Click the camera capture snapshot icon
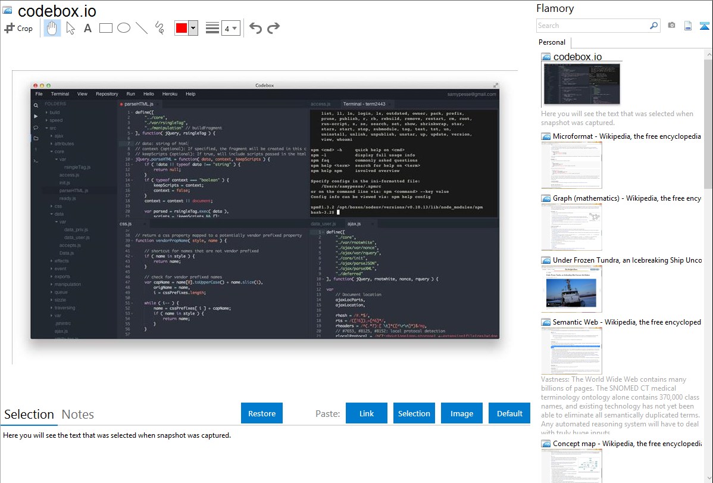The height and width of the screenshot is (483, 713). click(x=671, y=26)
